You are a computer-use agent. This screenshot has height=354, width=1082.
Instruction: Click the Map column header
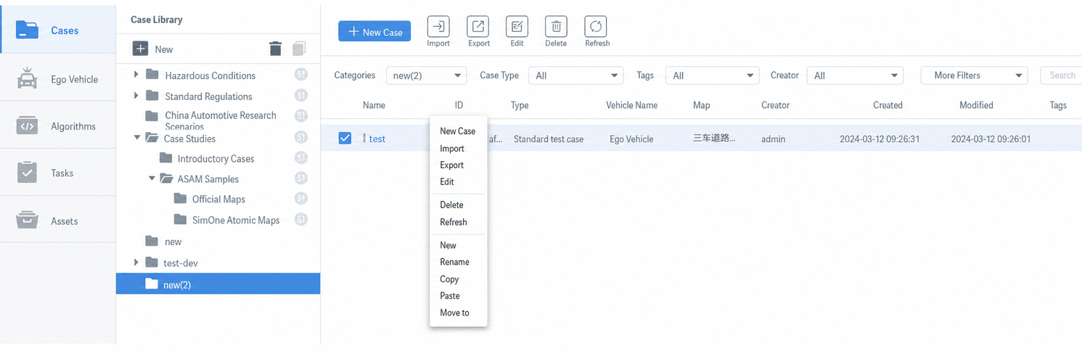tap(701, 105)
